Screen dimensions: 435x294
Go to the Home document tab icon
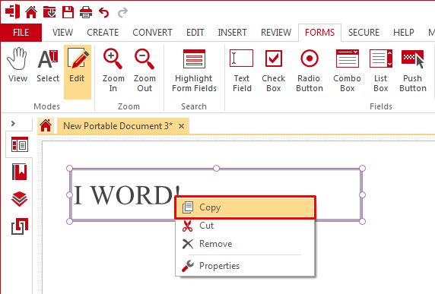coord(46,125)
